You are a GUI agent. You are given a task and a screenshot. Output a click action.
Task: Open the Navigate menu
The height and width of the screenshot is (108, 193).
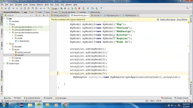[x=18, y=5]
